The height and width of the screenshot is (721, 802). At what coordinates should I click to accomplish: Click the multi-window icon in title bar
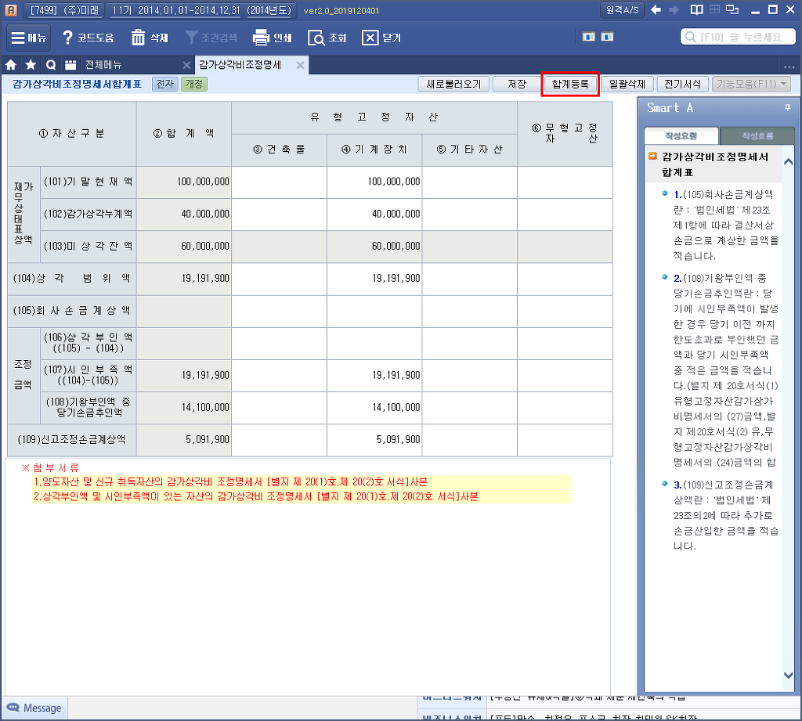coord(732,9)
